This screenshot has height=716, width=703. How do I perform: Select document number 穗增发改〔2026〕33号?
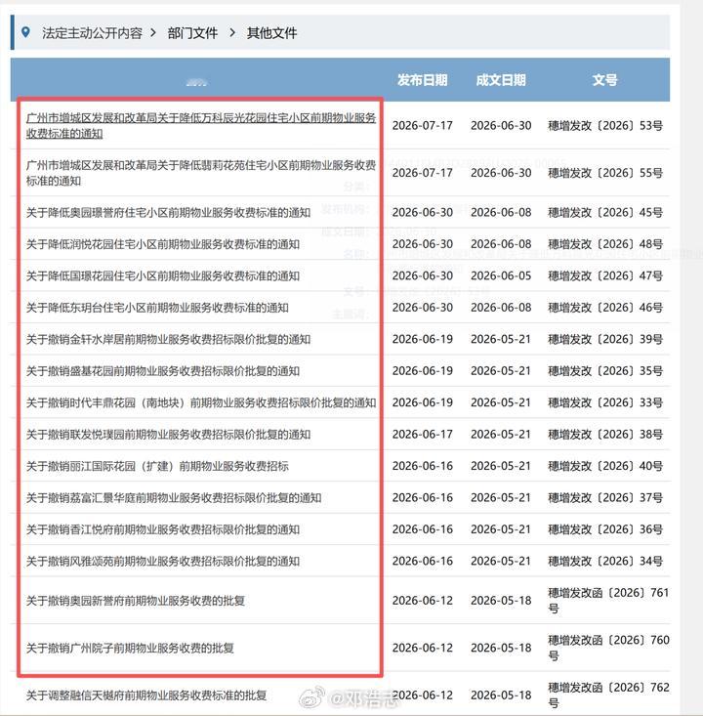click(604, 402)
